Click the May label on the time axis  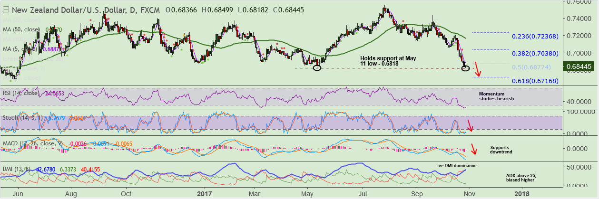pos(307,194)
